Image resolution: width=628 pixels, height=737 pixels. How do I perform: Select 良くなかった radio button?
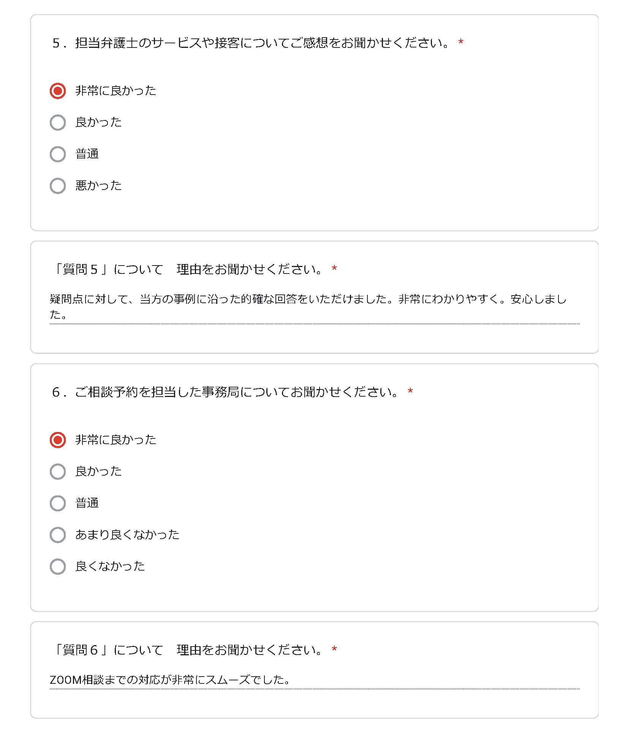point(58,566)
